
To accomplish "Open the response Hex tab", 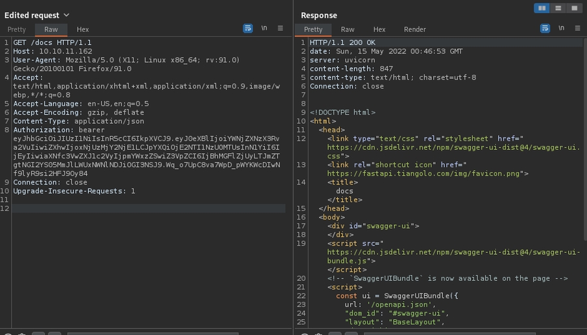I will (380, 29).
